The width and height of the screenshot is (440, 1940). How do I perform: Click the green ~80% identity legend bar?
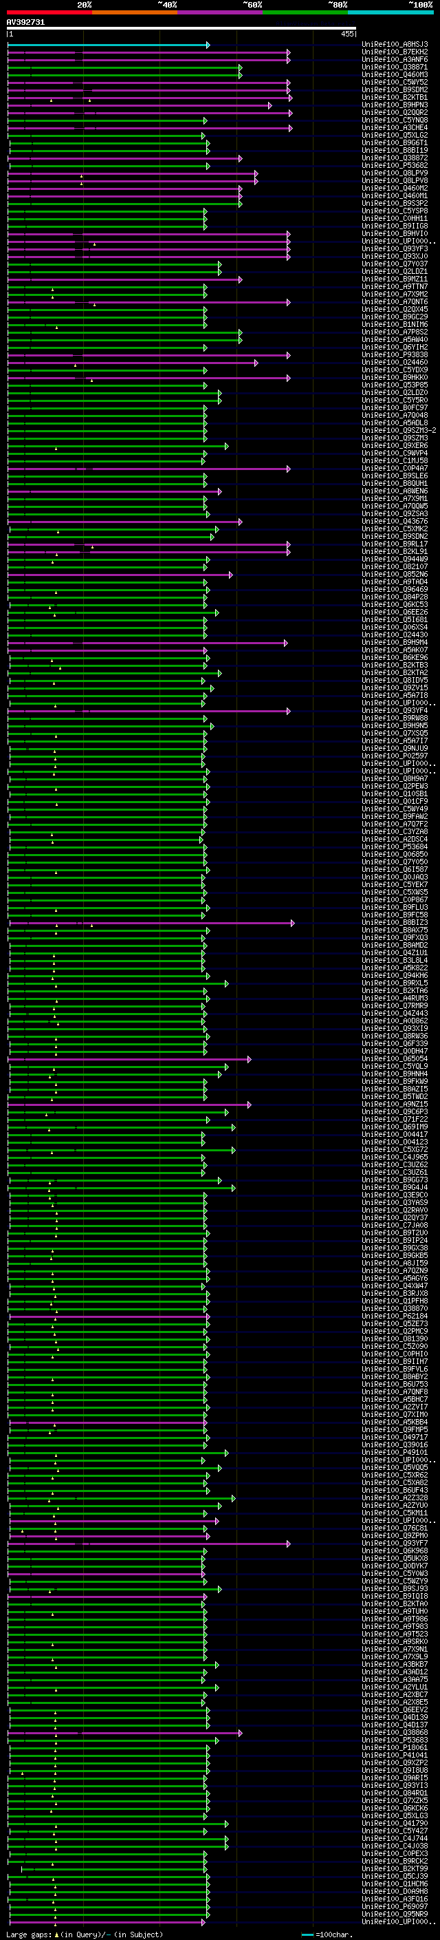point(305,13)
